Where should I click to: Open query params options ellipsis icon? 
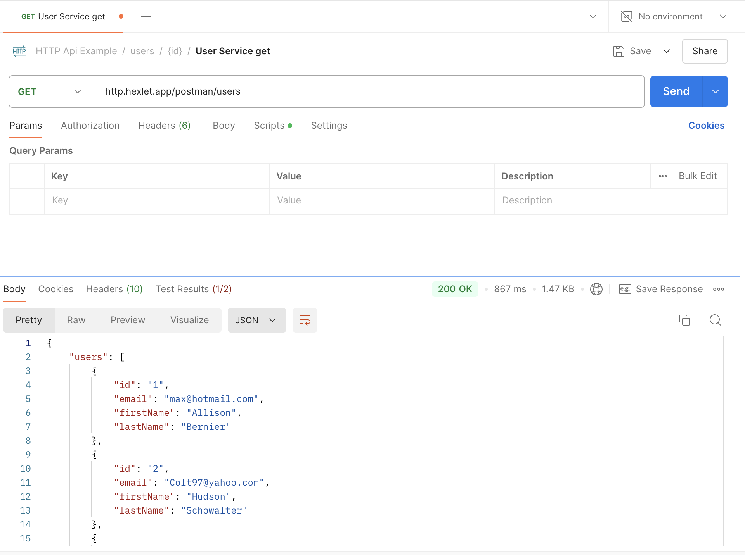pyautogui.click(x=663, y=176)
